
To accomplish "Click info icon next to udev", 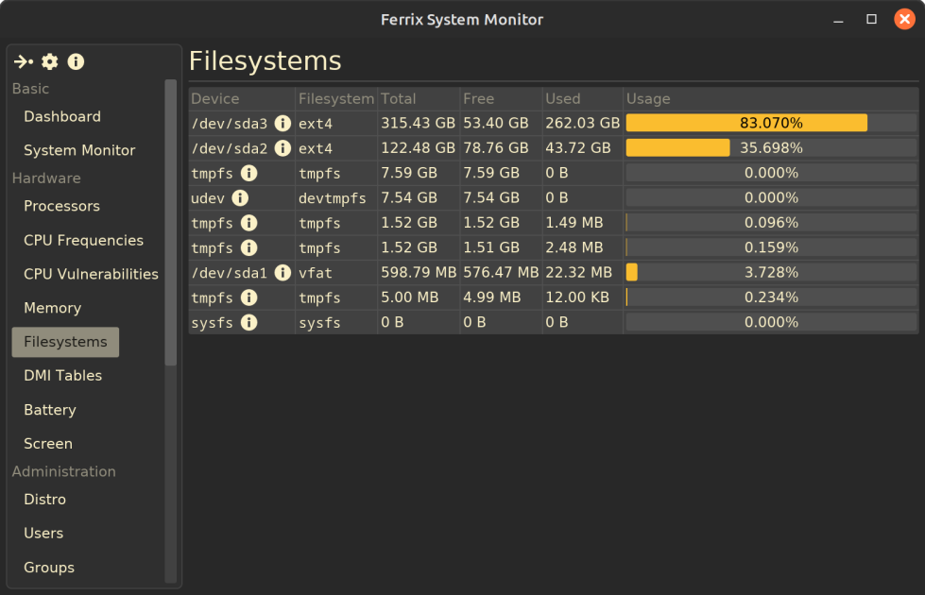I will click(240, 197).
